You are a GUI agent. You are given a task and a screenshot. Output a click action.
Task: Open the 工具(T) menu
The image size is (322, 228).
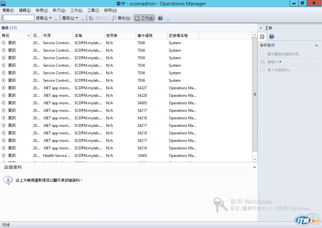coord(93,10)
